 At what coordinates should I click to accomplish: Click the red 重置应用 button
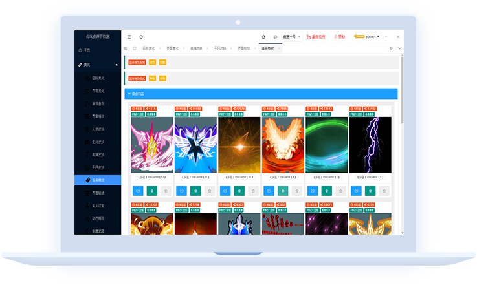coord(318,37)
